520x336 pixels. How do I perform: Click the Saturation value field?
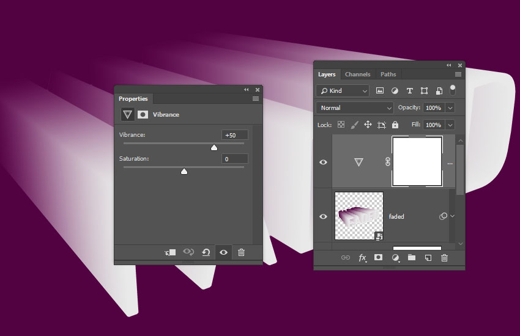click(x=235, y=159)
